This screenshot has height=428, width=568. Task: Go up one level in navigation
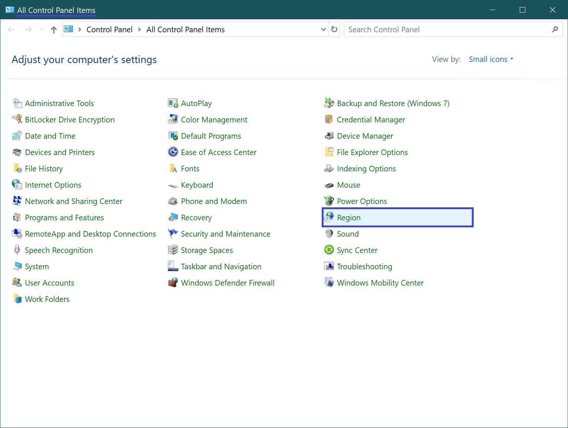coord(54,30)
